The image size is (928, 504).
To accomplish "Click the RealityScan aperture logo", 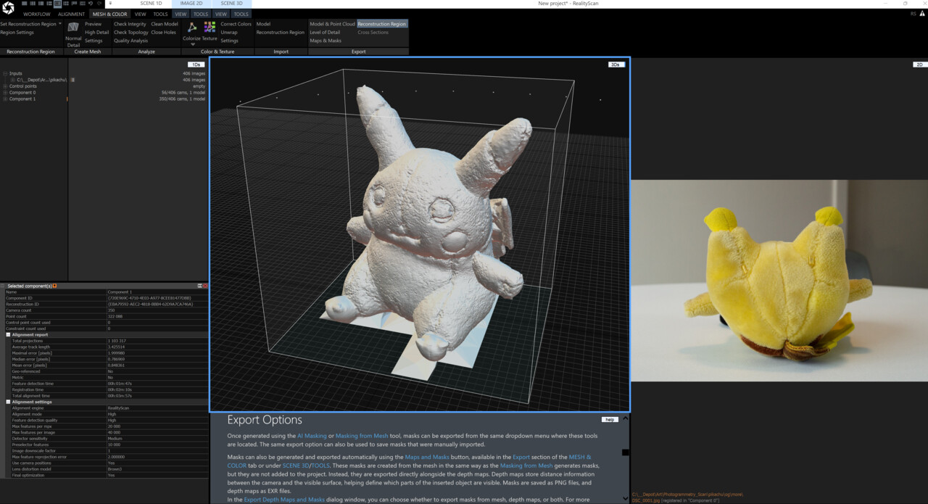I will (8, 8).
